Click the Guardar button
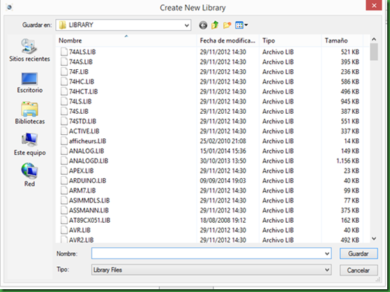Viewport: 390px width, 292px height. pyautogui.click(x=359, y=254)
